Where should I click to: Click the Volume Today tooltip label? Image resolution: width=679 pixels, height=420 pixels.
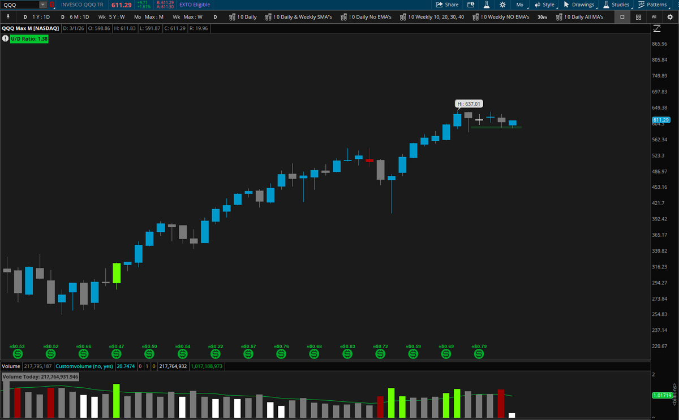(40, 376)
